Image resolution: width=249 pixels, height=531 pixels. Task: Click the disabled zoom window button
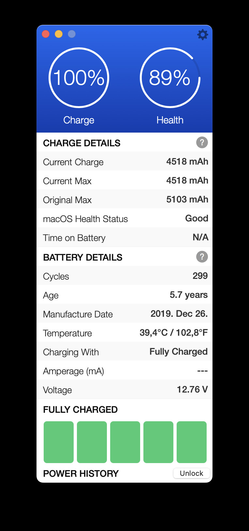coord(72,34)
